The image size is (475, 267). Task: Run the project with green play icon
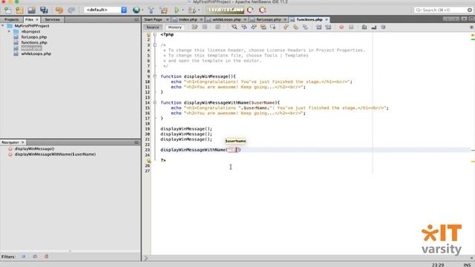(x=177, y=10)
